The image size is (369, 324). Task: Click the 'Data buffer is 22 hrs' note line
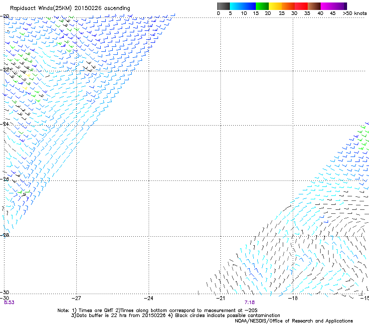coord(176,316)
